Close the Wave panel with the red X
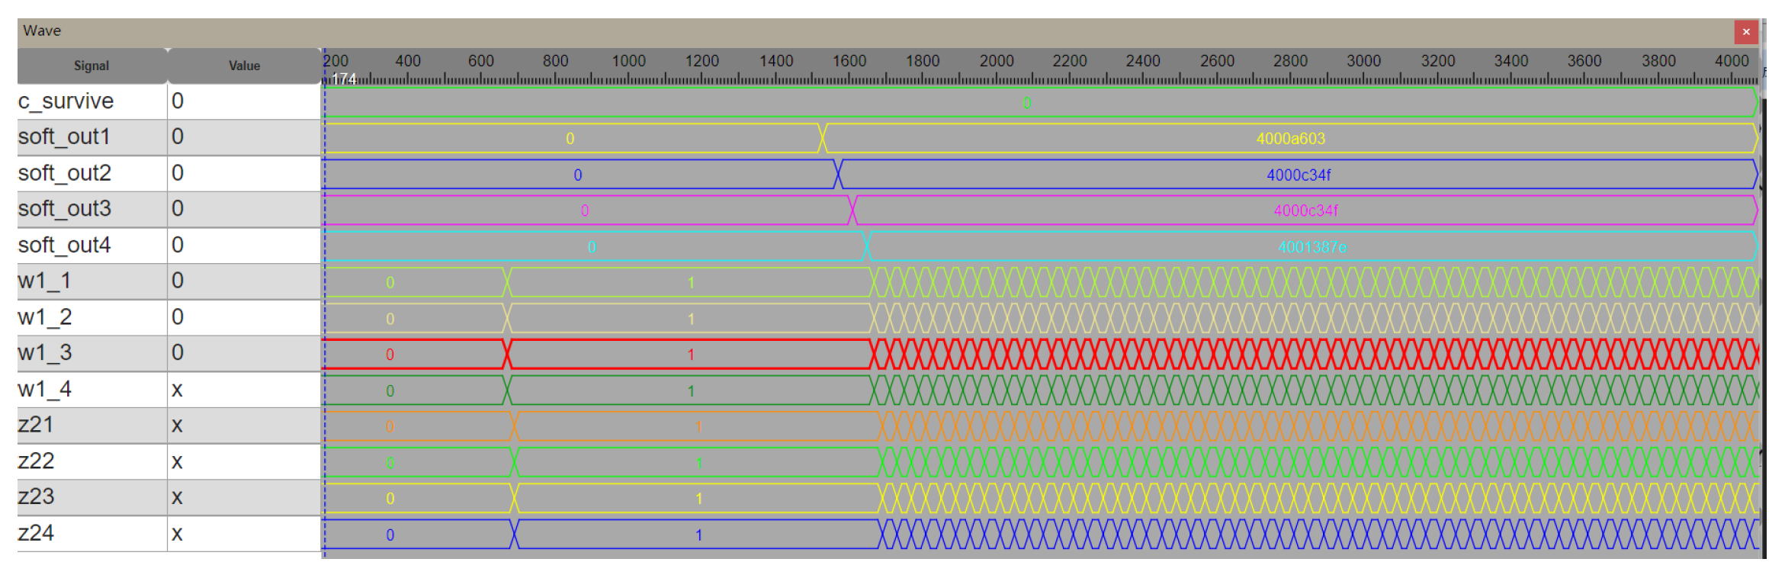The width and height of the screenshot is (1785, 575). (x=1745, y=32)
